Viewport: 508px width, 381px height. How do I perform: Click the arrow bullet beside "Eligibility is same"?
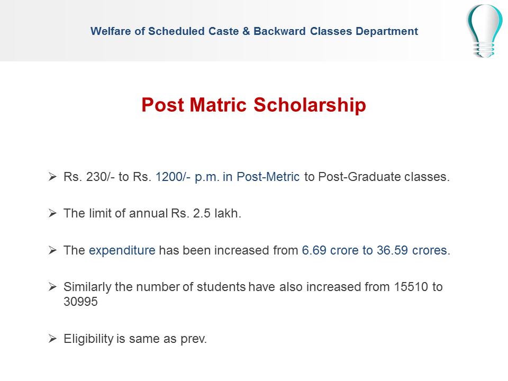52,339
